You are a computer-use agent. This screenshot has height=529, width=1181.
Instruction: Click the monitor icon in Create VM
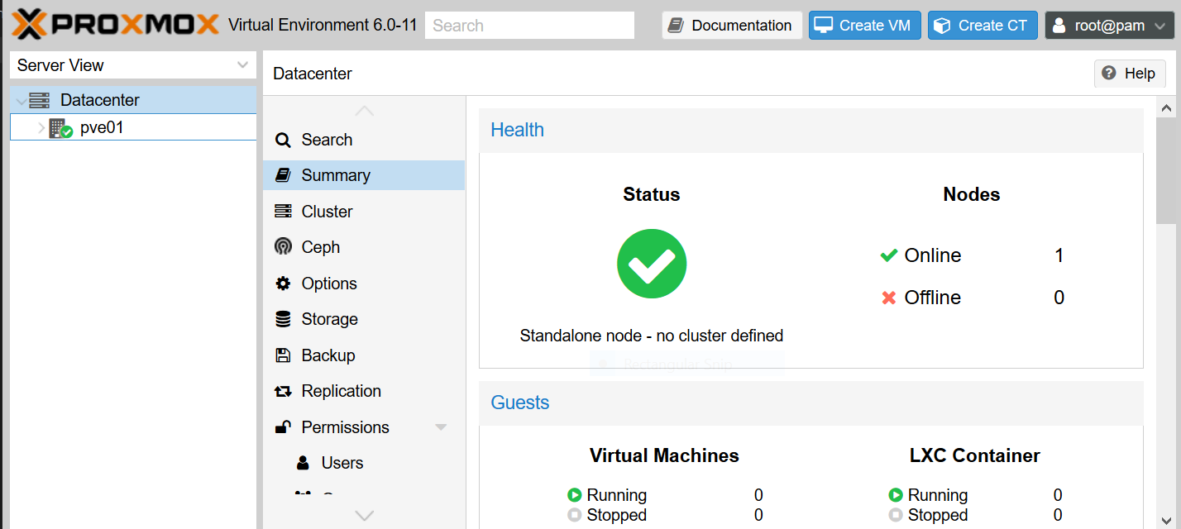(x=823, y=26)
